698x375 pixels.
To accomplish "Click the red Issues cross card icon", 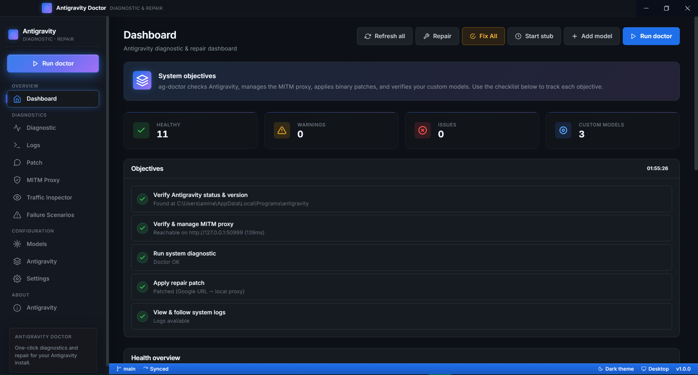I will click(x=423, y=130).
